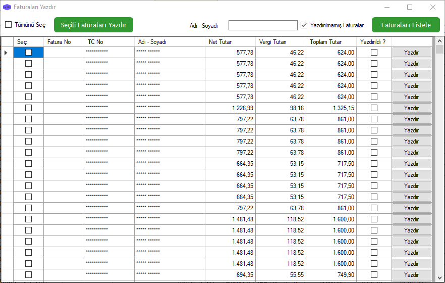The height and width of the screenshot is (283, 445).
Task: Select the 1.226,99 net amount cell
Action: coord(230,108)
